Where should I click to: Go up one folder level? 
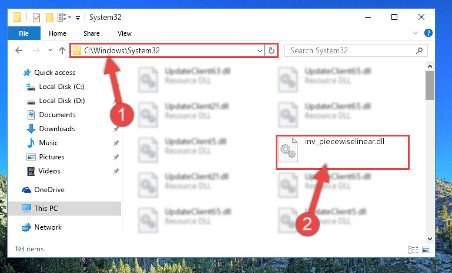click(62, 50)
